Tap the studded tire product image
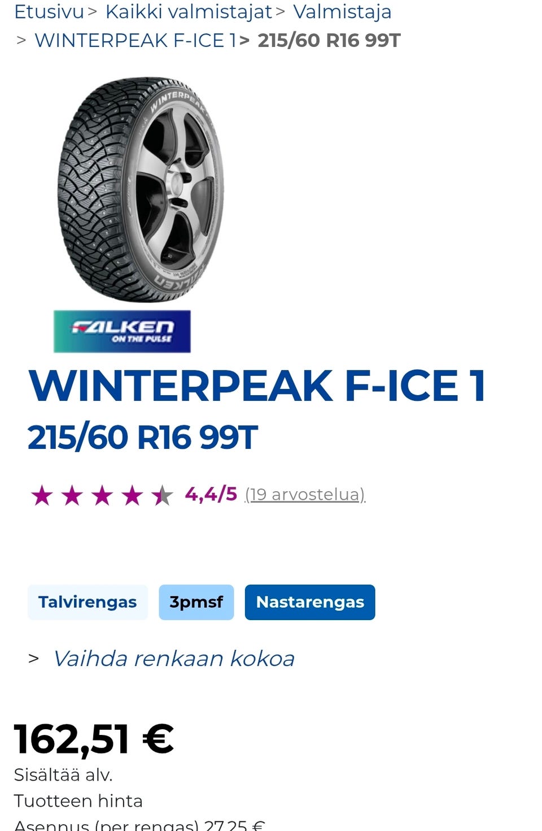Viewport: 542px width, 831px height. click(141, 189)
